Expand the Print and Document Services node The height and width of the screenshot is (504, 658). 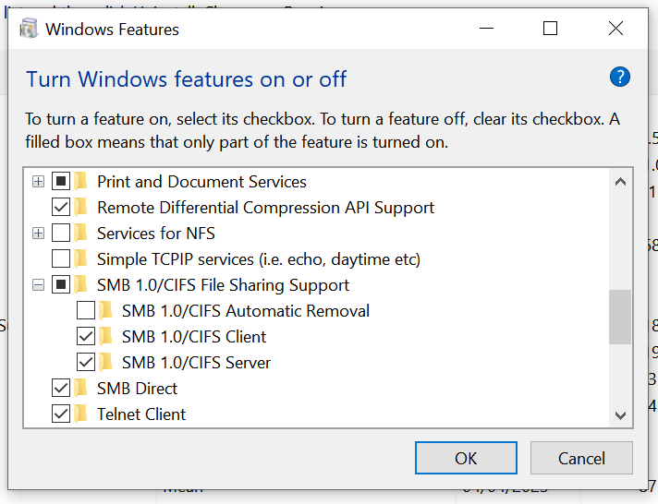(x=38, y=182)
